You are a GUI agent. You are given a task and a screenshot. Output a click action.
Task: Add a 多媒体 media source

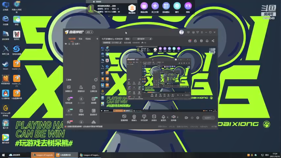coord(154,118)
